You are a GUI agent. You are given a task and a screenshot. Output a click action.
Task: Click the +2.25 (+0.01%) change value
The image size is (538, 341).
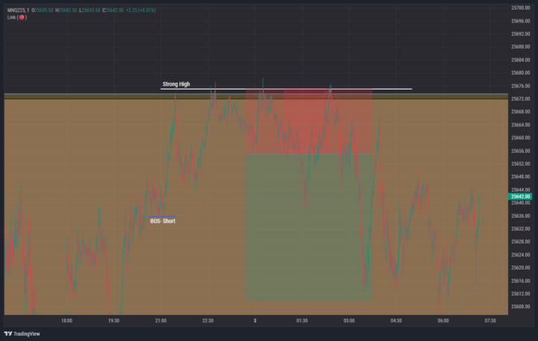click(140, 10)
